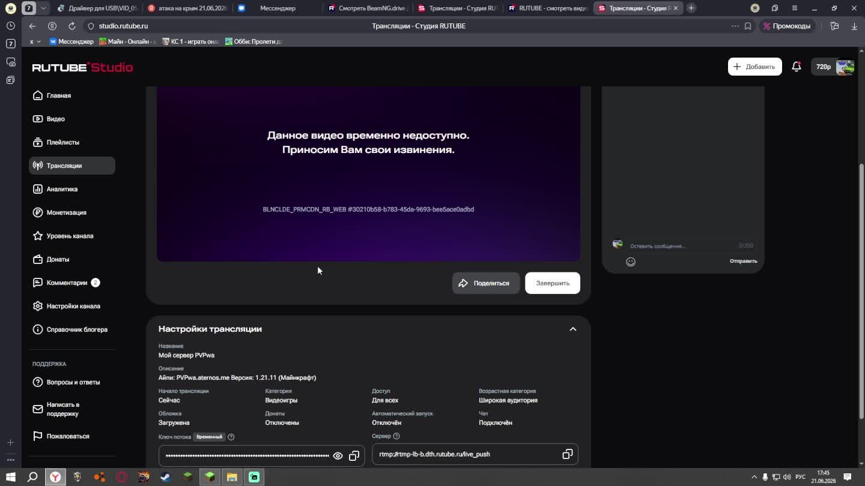Click the 720p quality badge
The height and width of the screenshot is (486, 865).
(823, 67)
